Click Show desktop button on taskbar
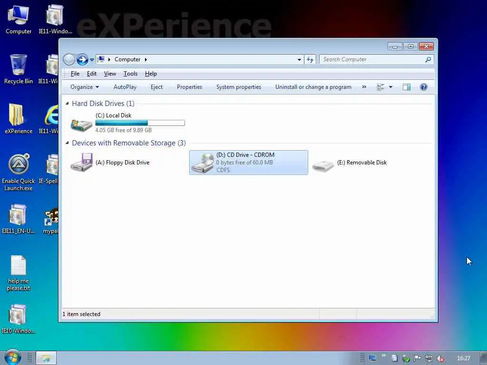Viewport: 487px width, 365px height. [x=484, y=358]
